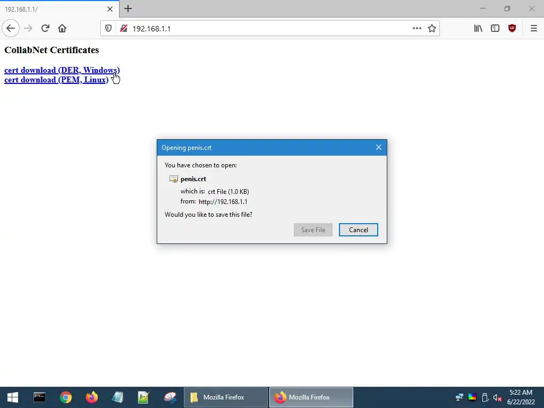Toggle the sidebar view icon

coord(495,29)
